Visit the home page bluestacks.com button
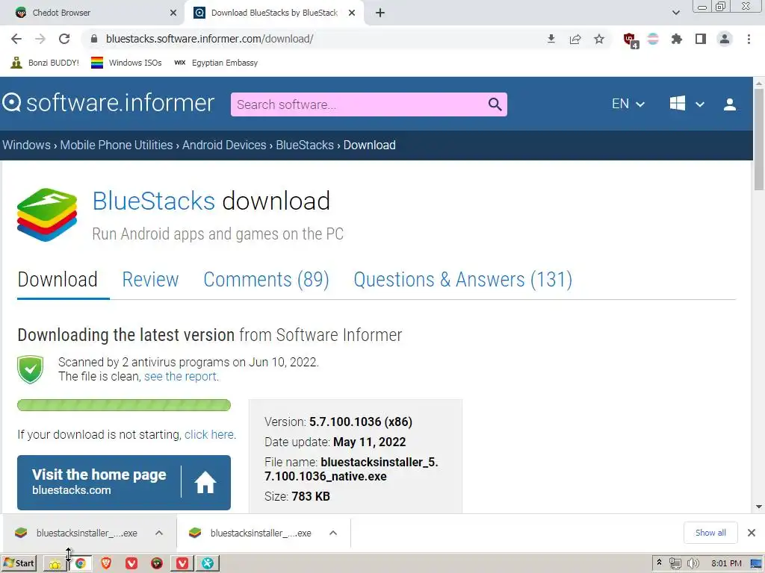The height and width of the screenshot is (573, 765). click(x=124, y=483)
